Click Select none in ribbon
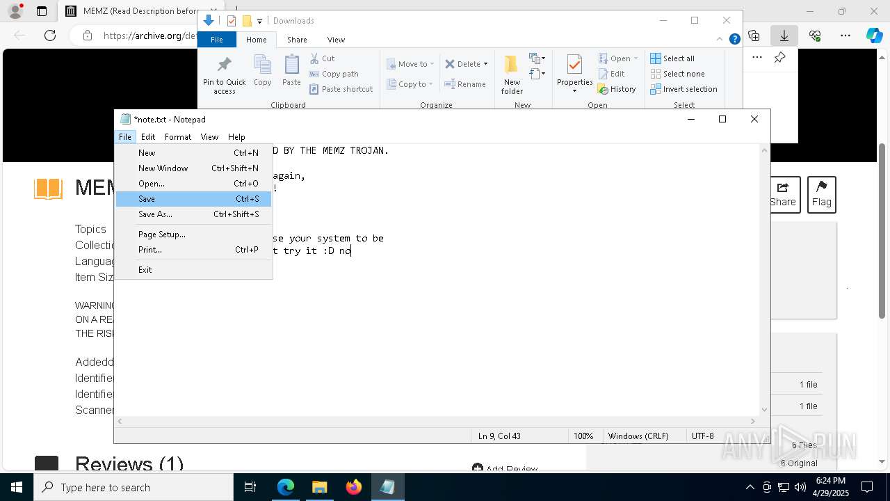The width and height of the screenshot is (890, 501). [678, 74]
